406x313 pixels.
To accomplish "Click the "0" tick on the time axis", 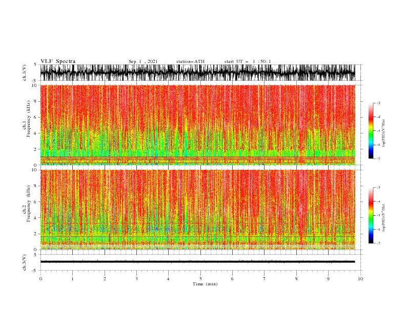I will coord(40,279).
